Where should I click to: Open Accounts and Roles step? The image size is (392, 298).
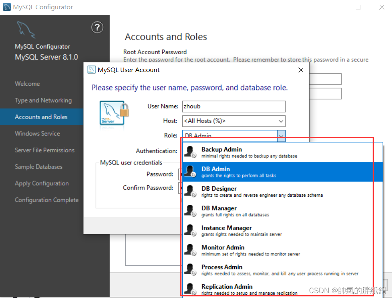[41, 117]
